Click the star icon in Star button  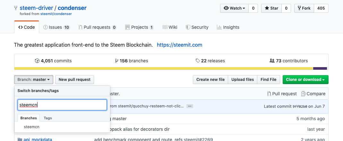[267, 8]
